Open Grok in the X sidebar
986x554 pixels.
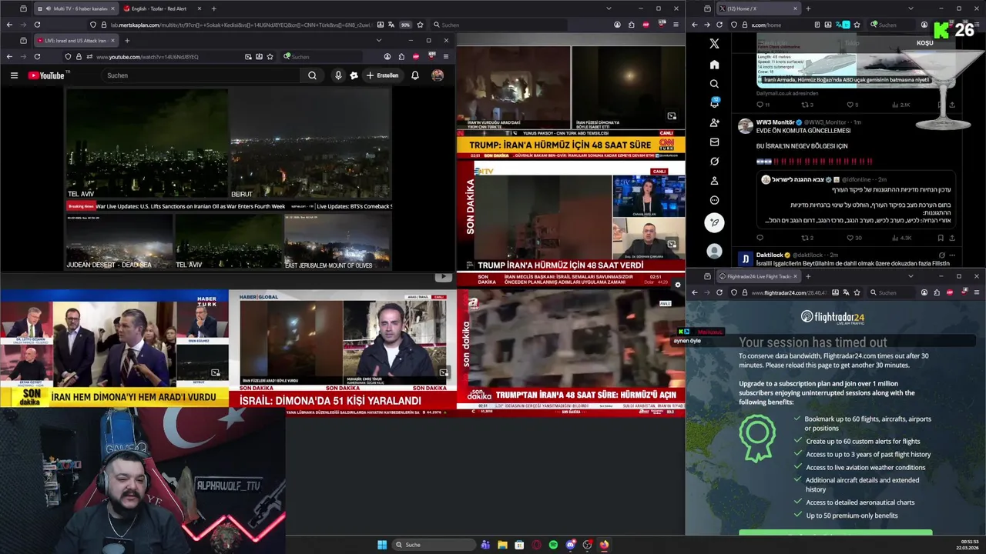point(714,162)
